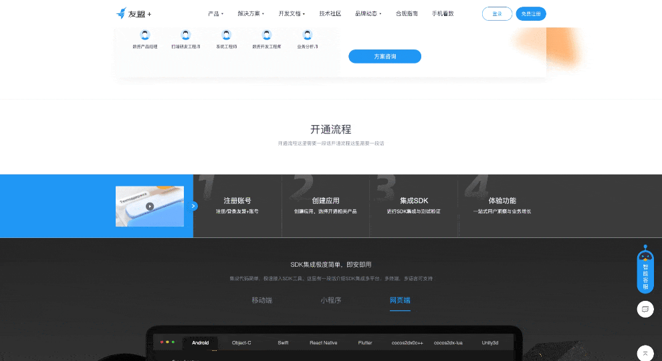Select the 系统工程师 avatar icon
Screen dimensions: 662x361
[226, 35]
